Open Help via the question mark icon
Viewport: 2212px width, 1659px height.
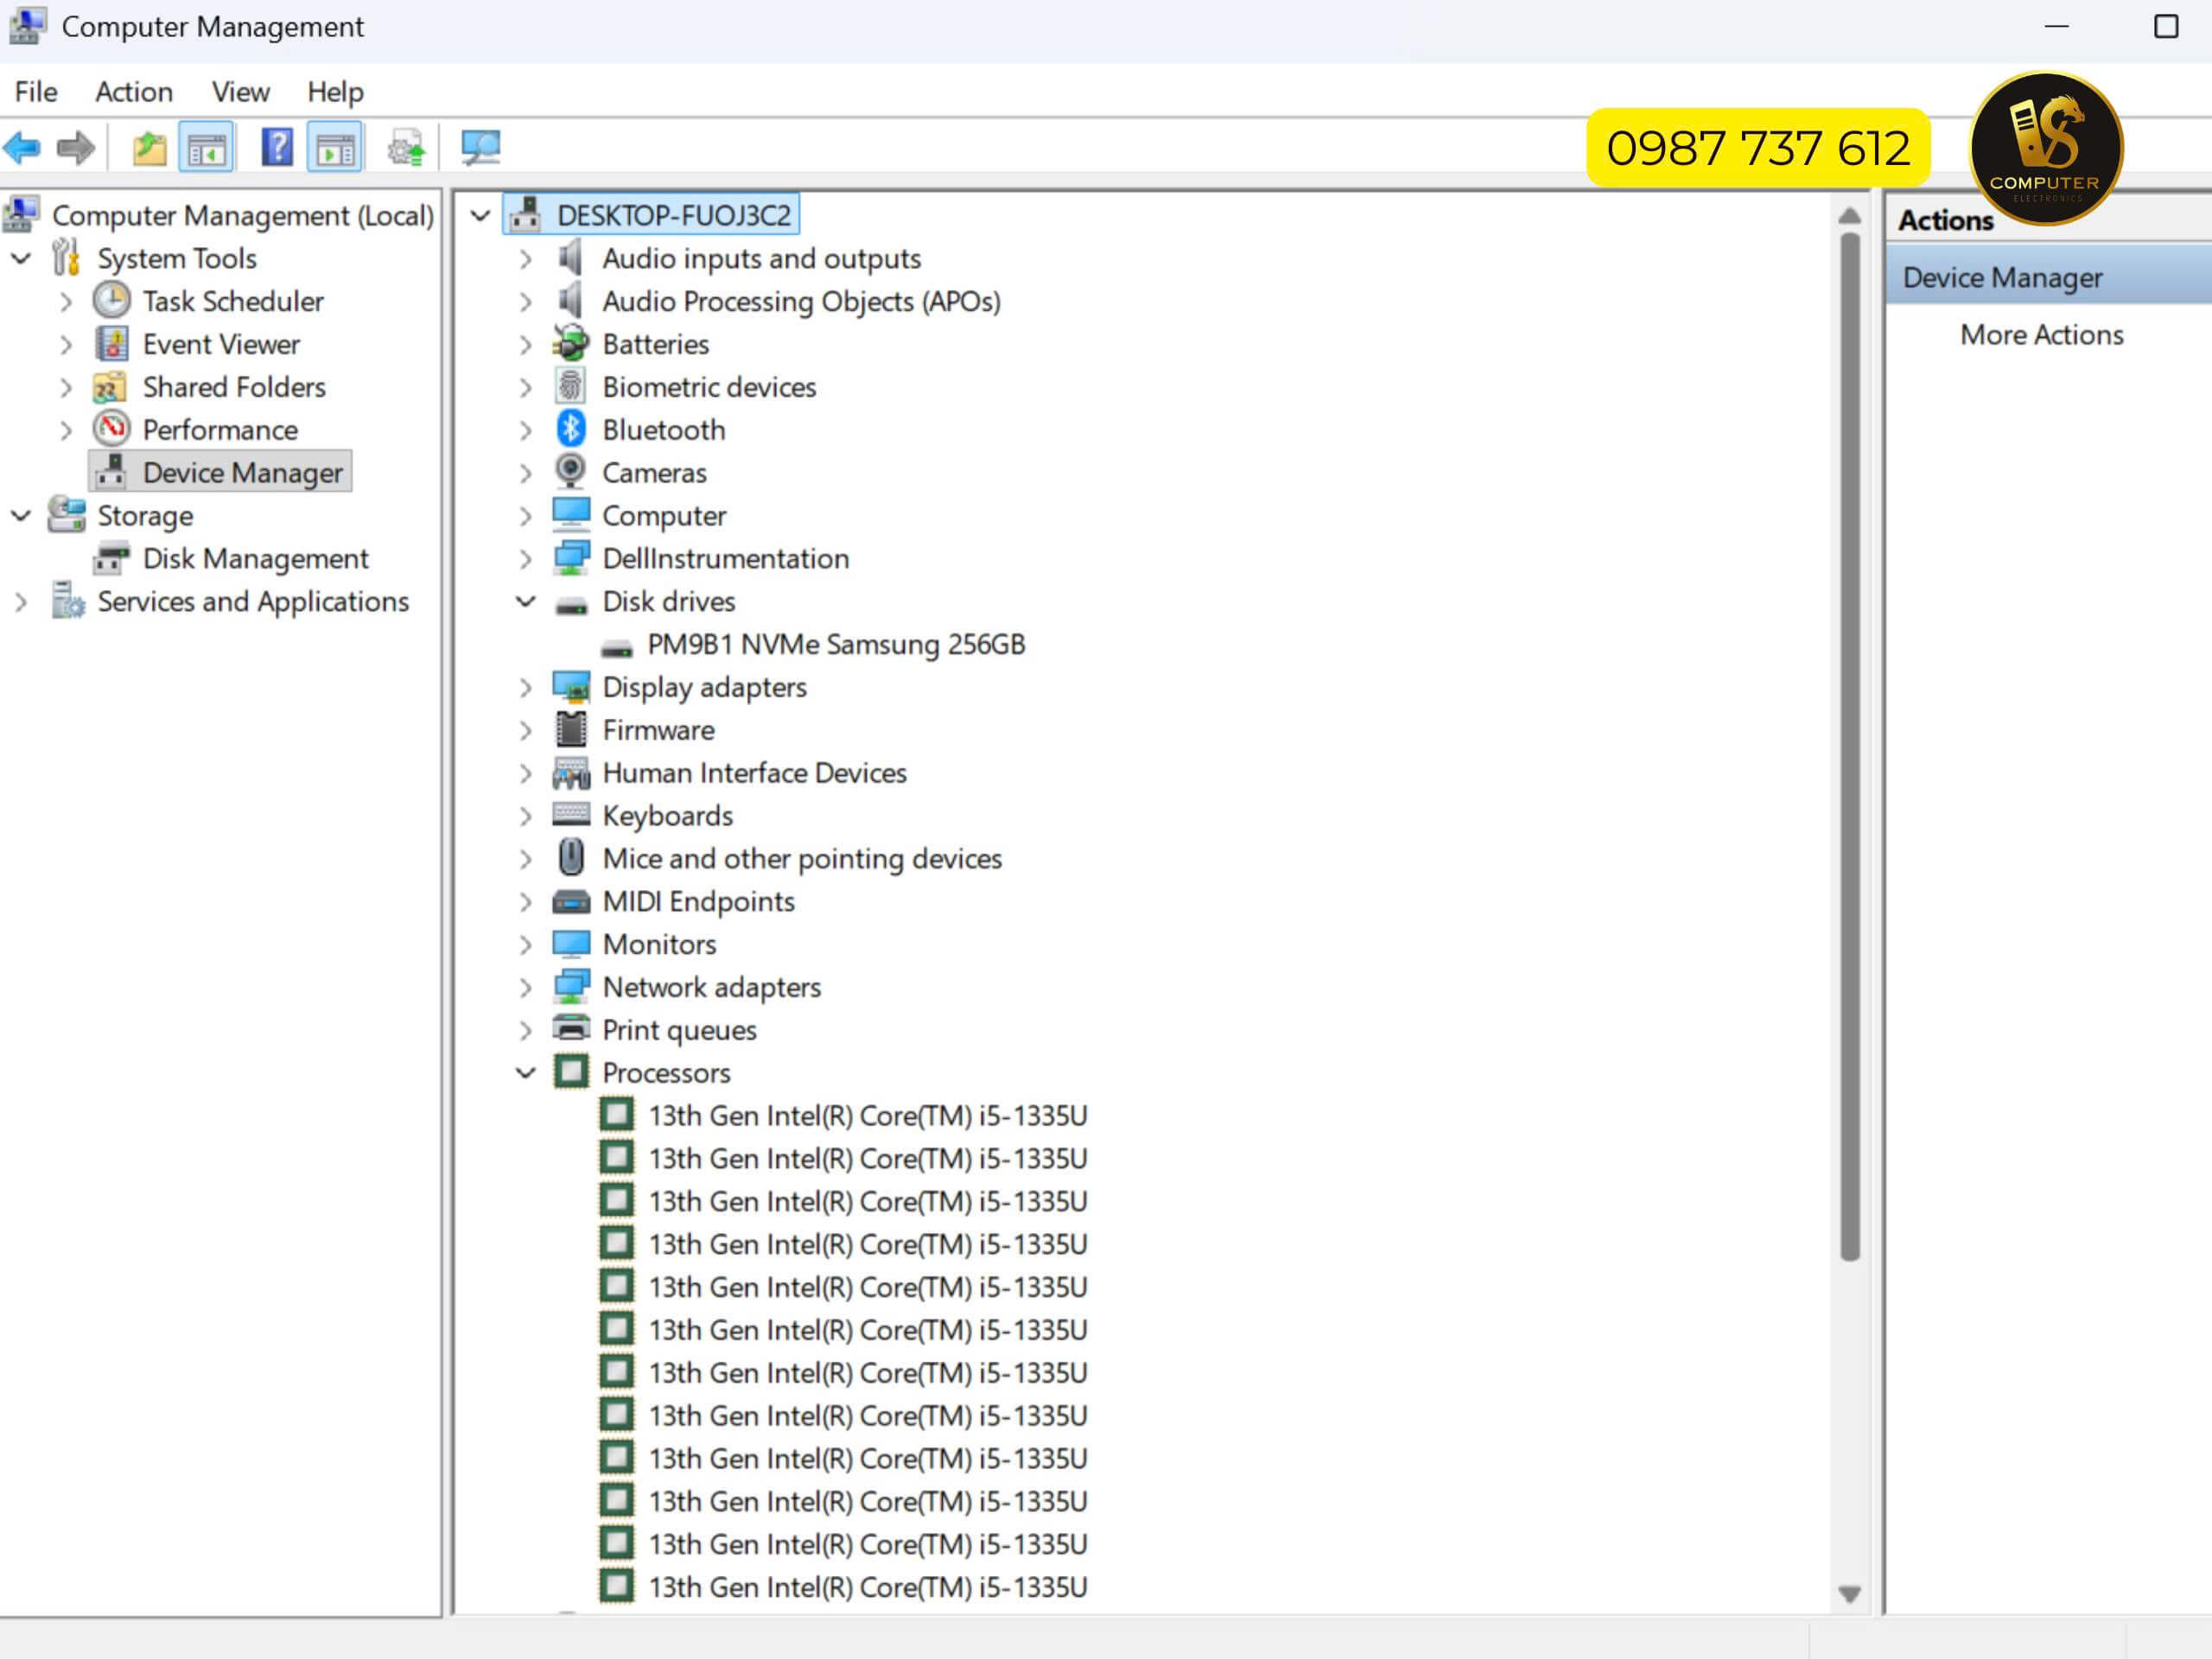[277, 148]
